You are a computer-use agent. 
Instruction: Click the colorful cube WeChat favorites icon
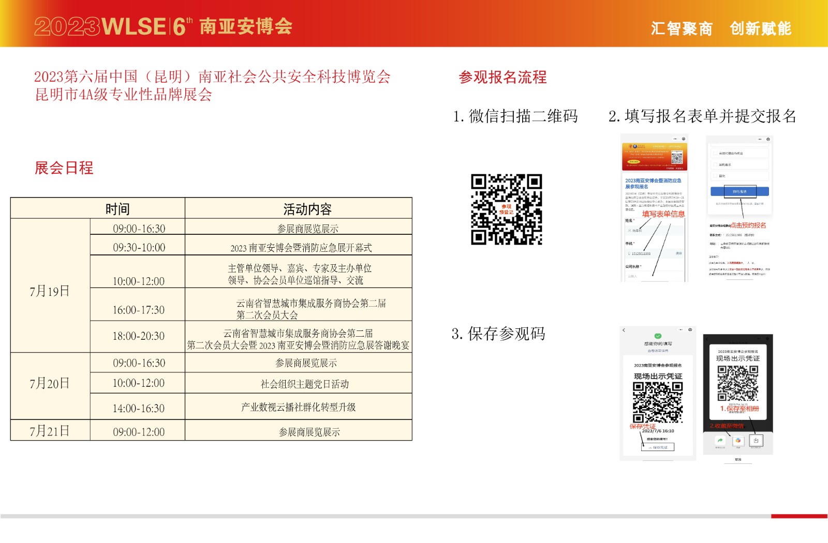tap(738, 441)
